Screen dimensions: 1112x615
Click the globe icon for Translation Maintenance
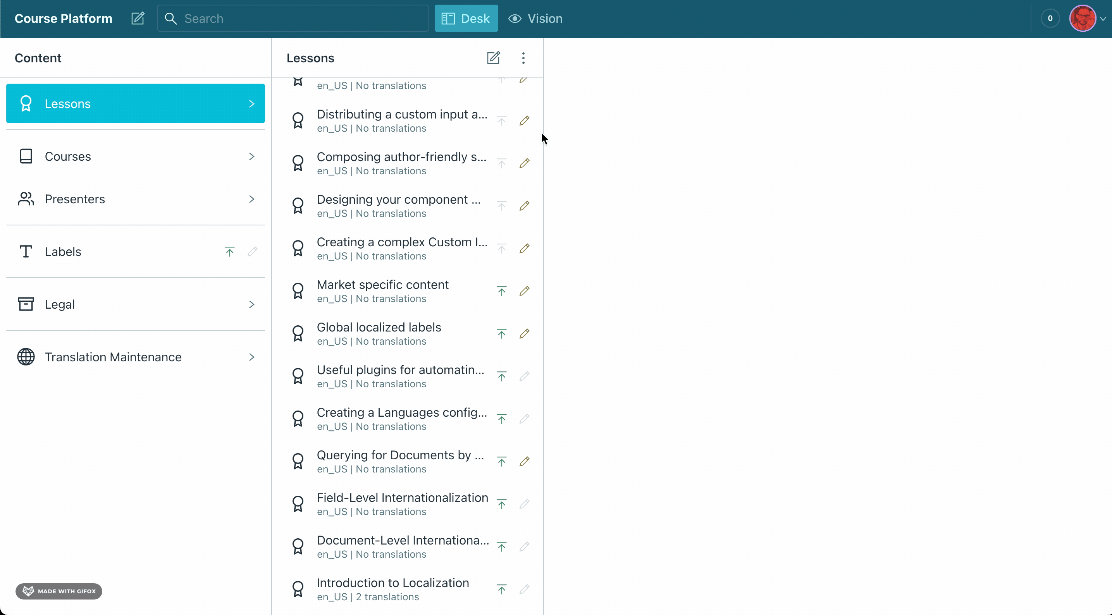26,357
